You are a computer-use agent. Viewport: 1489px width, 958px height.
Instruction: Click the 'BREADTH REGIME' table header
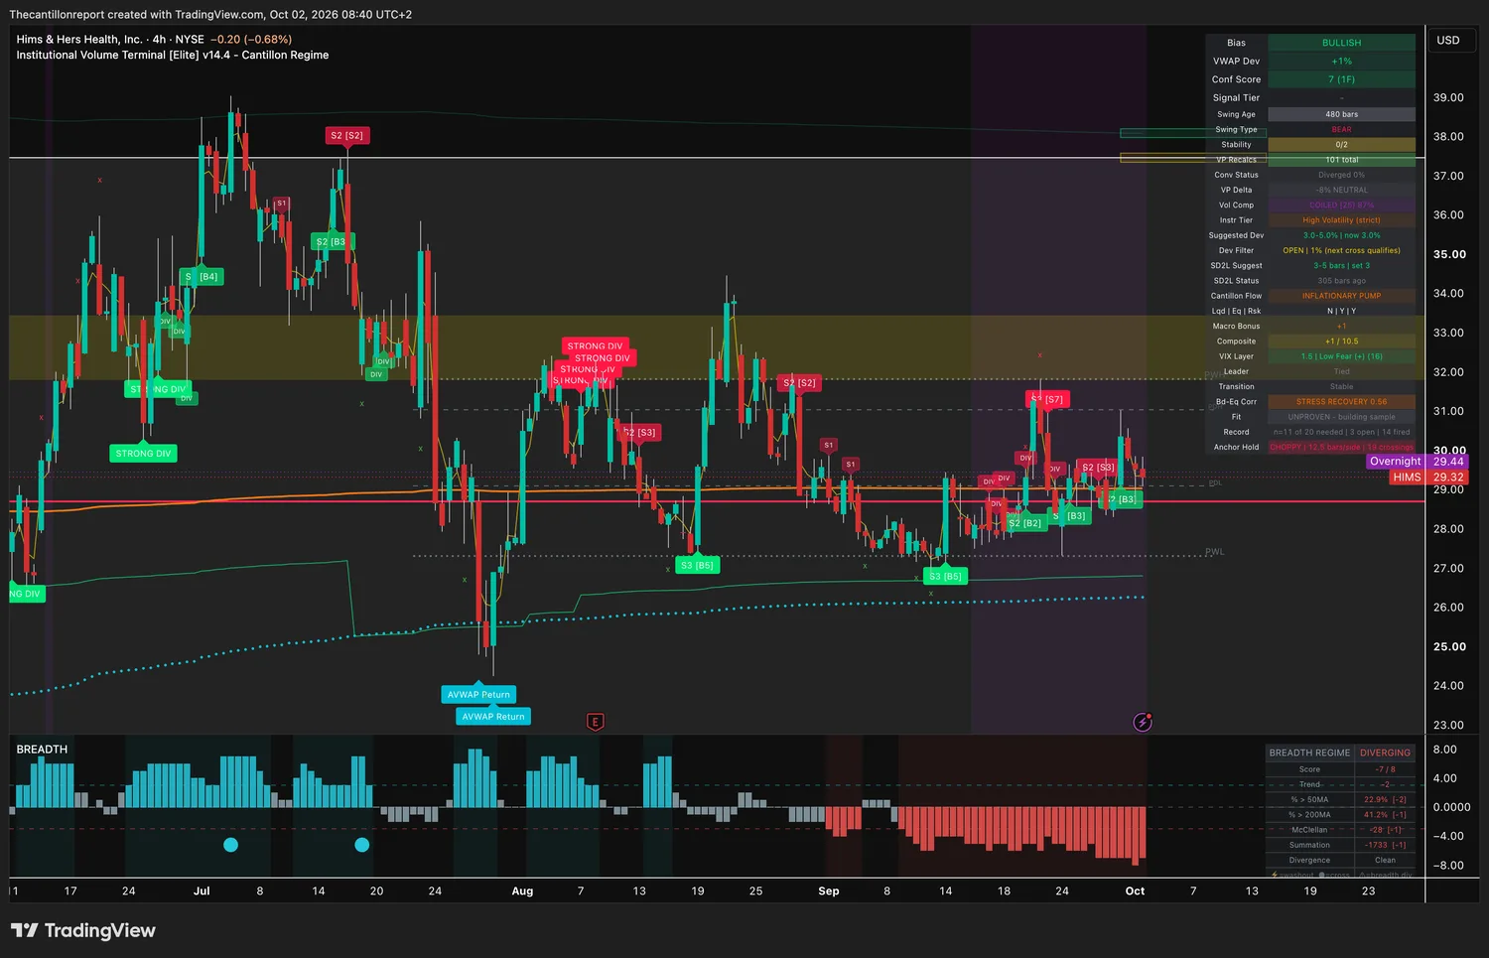point(1309,753)
